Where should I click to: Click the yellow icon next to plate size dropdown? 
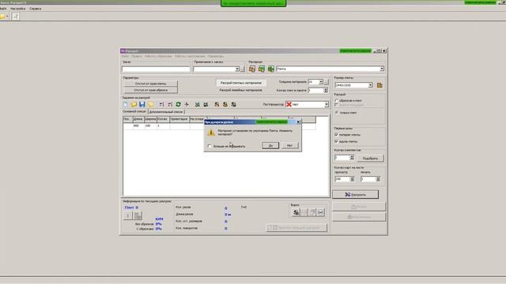(379, 85)
